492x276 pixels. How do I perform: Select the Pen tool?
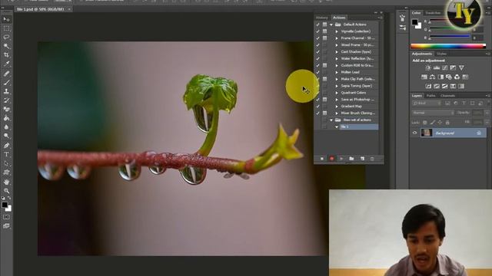(6, 146)
